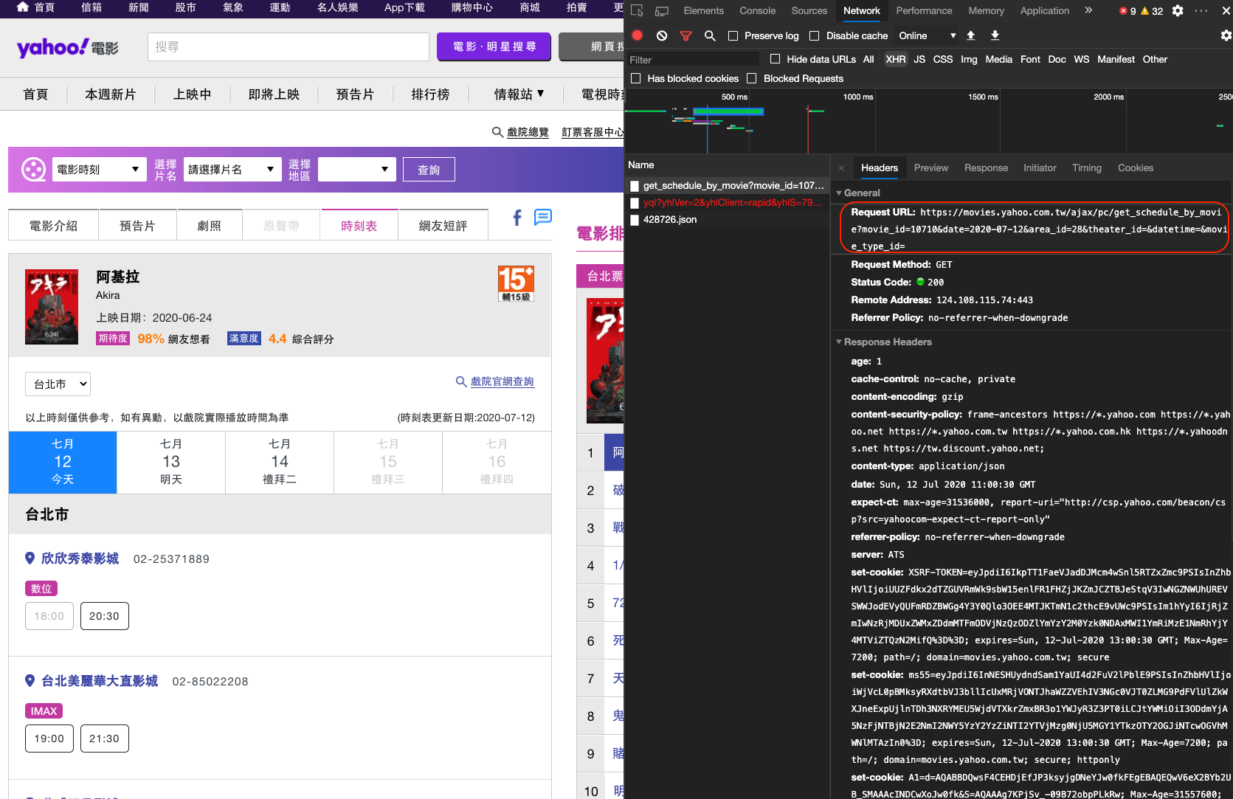Viewport: 1233px width, 799px height.
Task: Click the 15+ rating badge
Action: click(516, 283)
